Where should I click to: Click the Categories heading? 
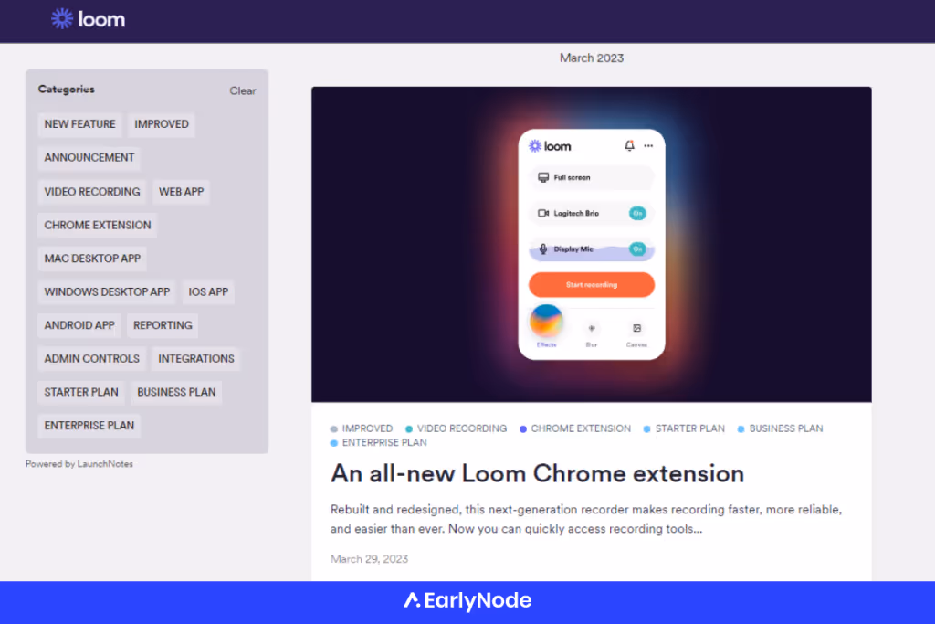66,89
